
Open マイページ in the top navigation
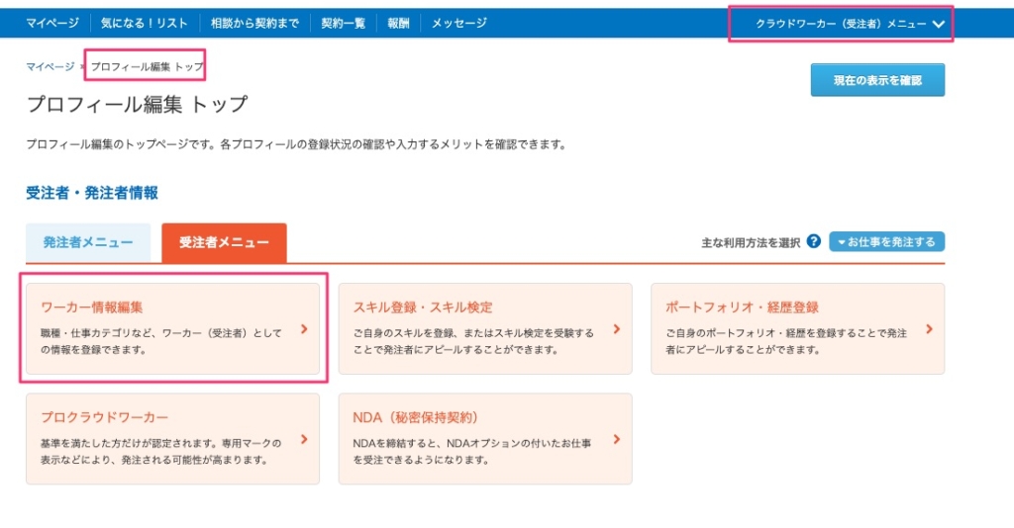53,23
